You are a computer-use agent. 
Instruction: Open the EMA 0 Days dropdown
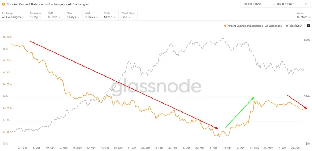(73, 17)
